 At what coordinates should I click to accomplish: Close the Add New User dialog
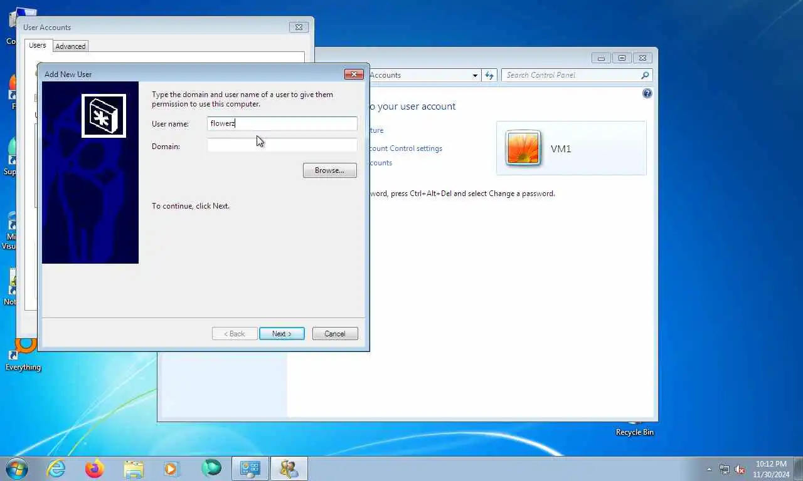[354, 74]
